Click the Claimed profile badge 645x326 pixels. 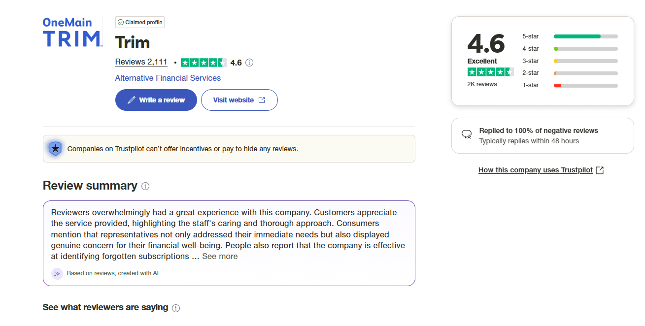[x=140, y=22]
